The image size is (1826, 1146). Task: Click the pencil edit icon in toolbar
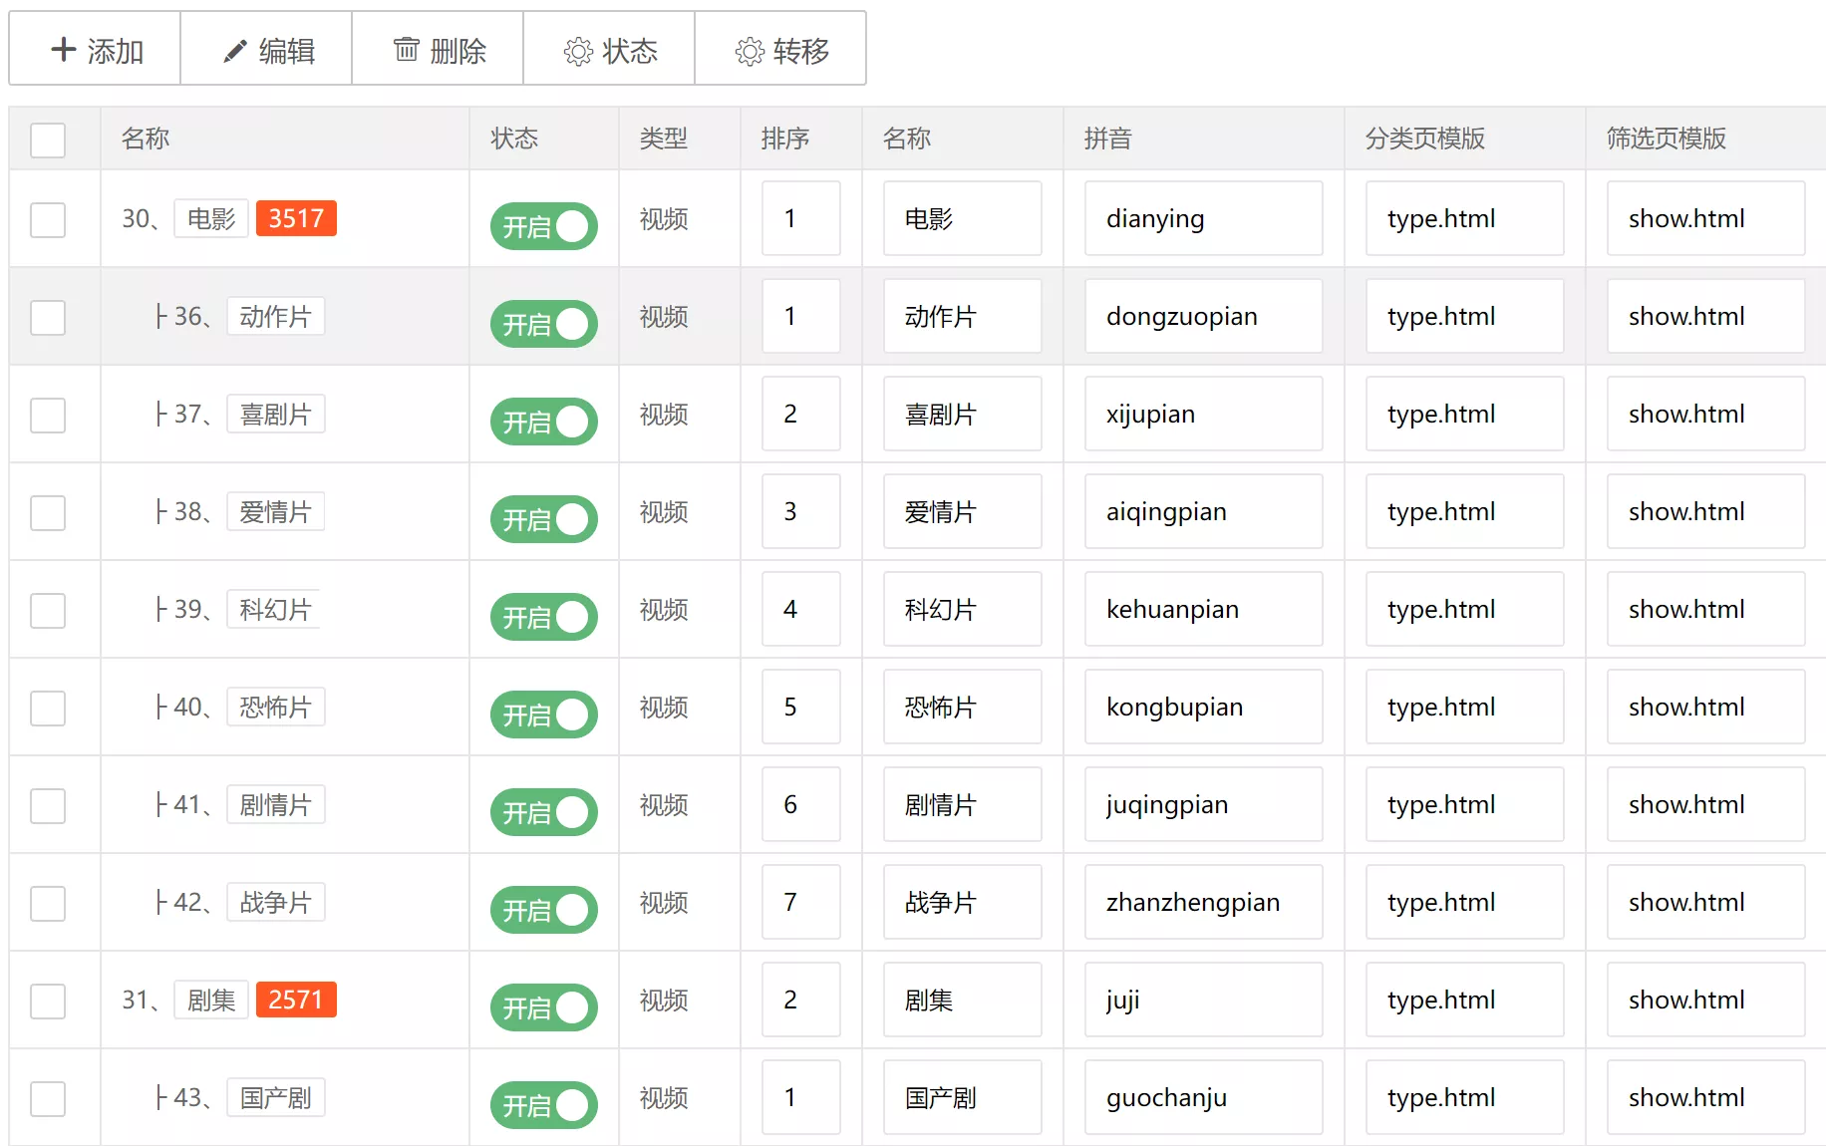[235, 51]
